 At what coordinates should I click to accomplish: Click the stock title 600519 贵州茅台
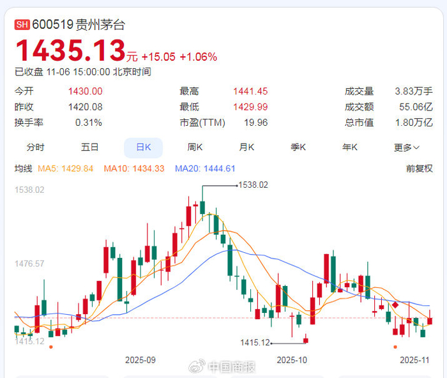tap(79, 25)
